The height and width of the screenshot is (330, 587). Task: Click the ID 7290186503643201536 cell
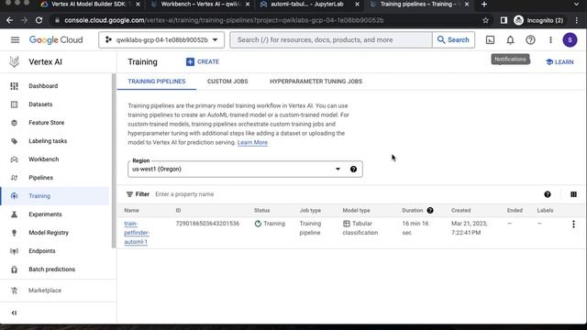click(x=207, y=224)
